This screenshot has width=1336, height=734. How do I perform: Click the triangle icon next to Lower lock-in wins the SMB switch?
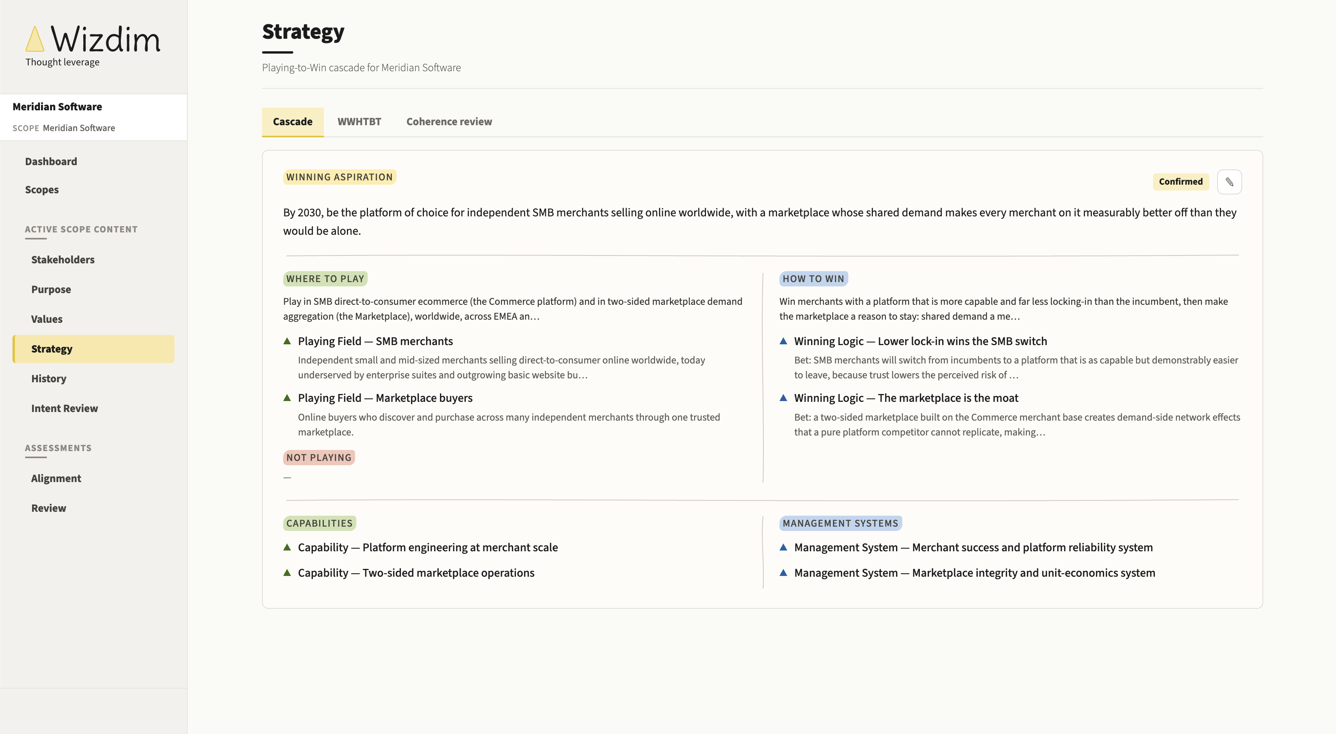[783, 341]
